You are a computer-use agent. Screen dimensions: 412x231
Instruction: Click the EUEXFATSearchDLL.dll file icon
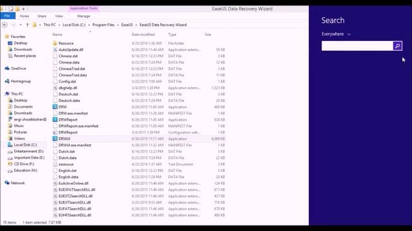pyautogui.click(x=55, y=190)
